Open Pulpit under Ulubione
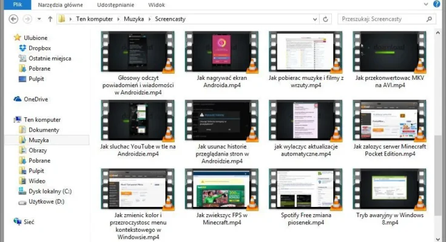Viewport: 446px width, 242px height. [x=36, y=79]
